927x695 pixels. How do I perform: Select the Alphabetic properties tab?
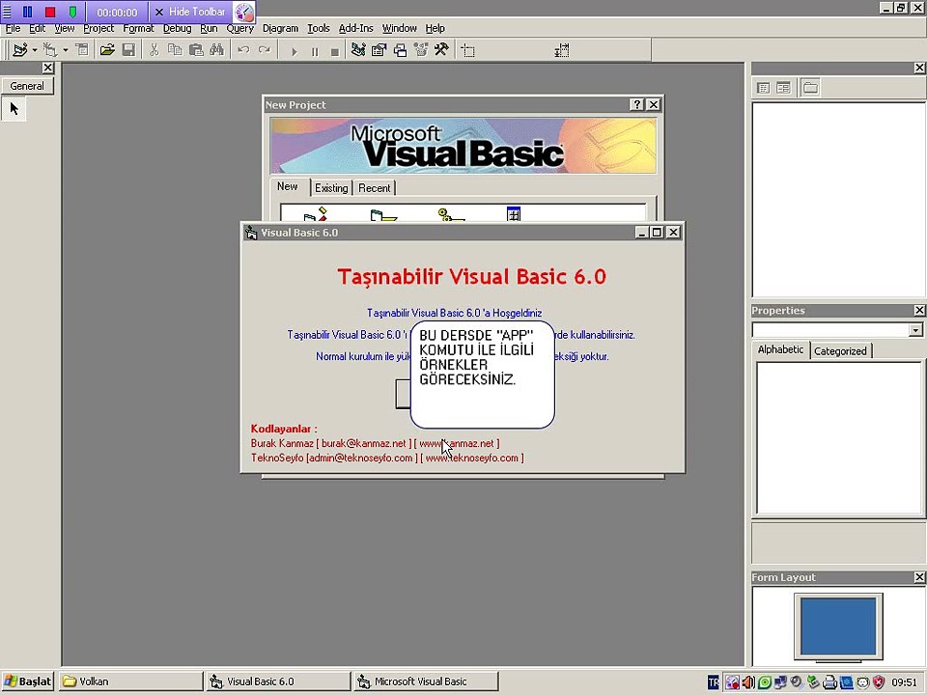(x=780, y=349)
